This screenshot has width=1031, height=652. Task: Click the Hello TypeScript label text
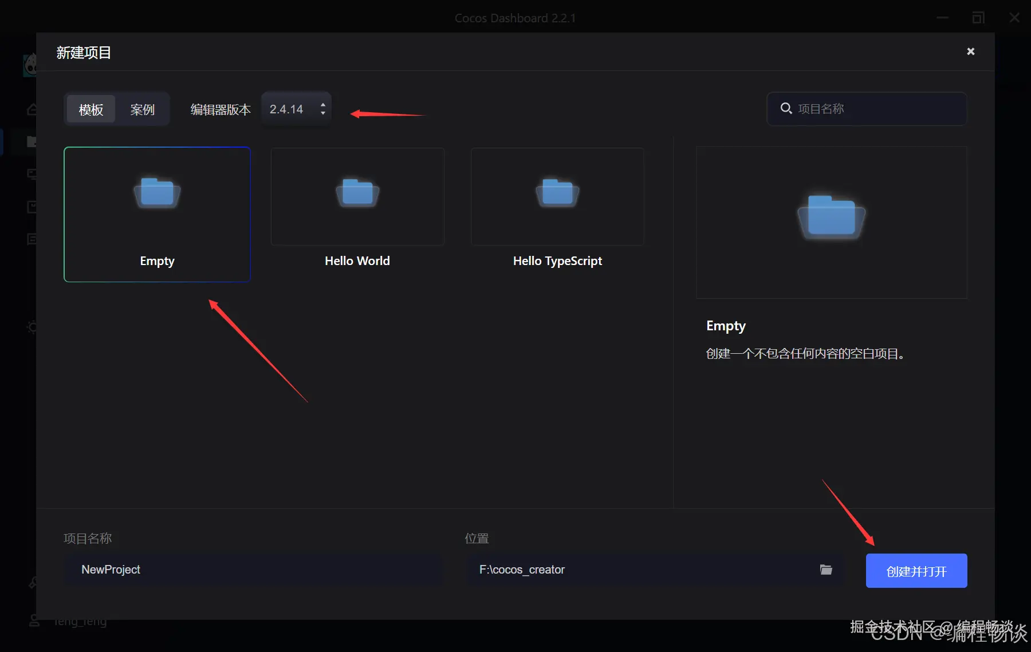[557, 261]
